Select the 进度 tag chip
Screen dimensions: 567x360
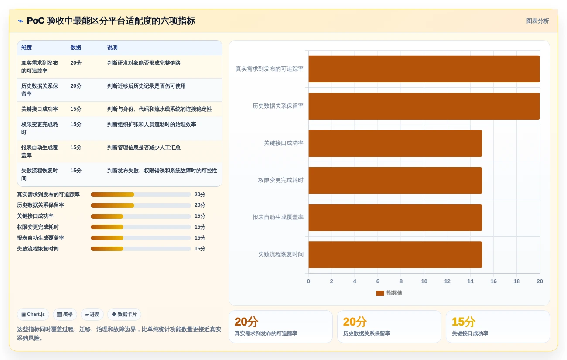click(x=92, y=314)
